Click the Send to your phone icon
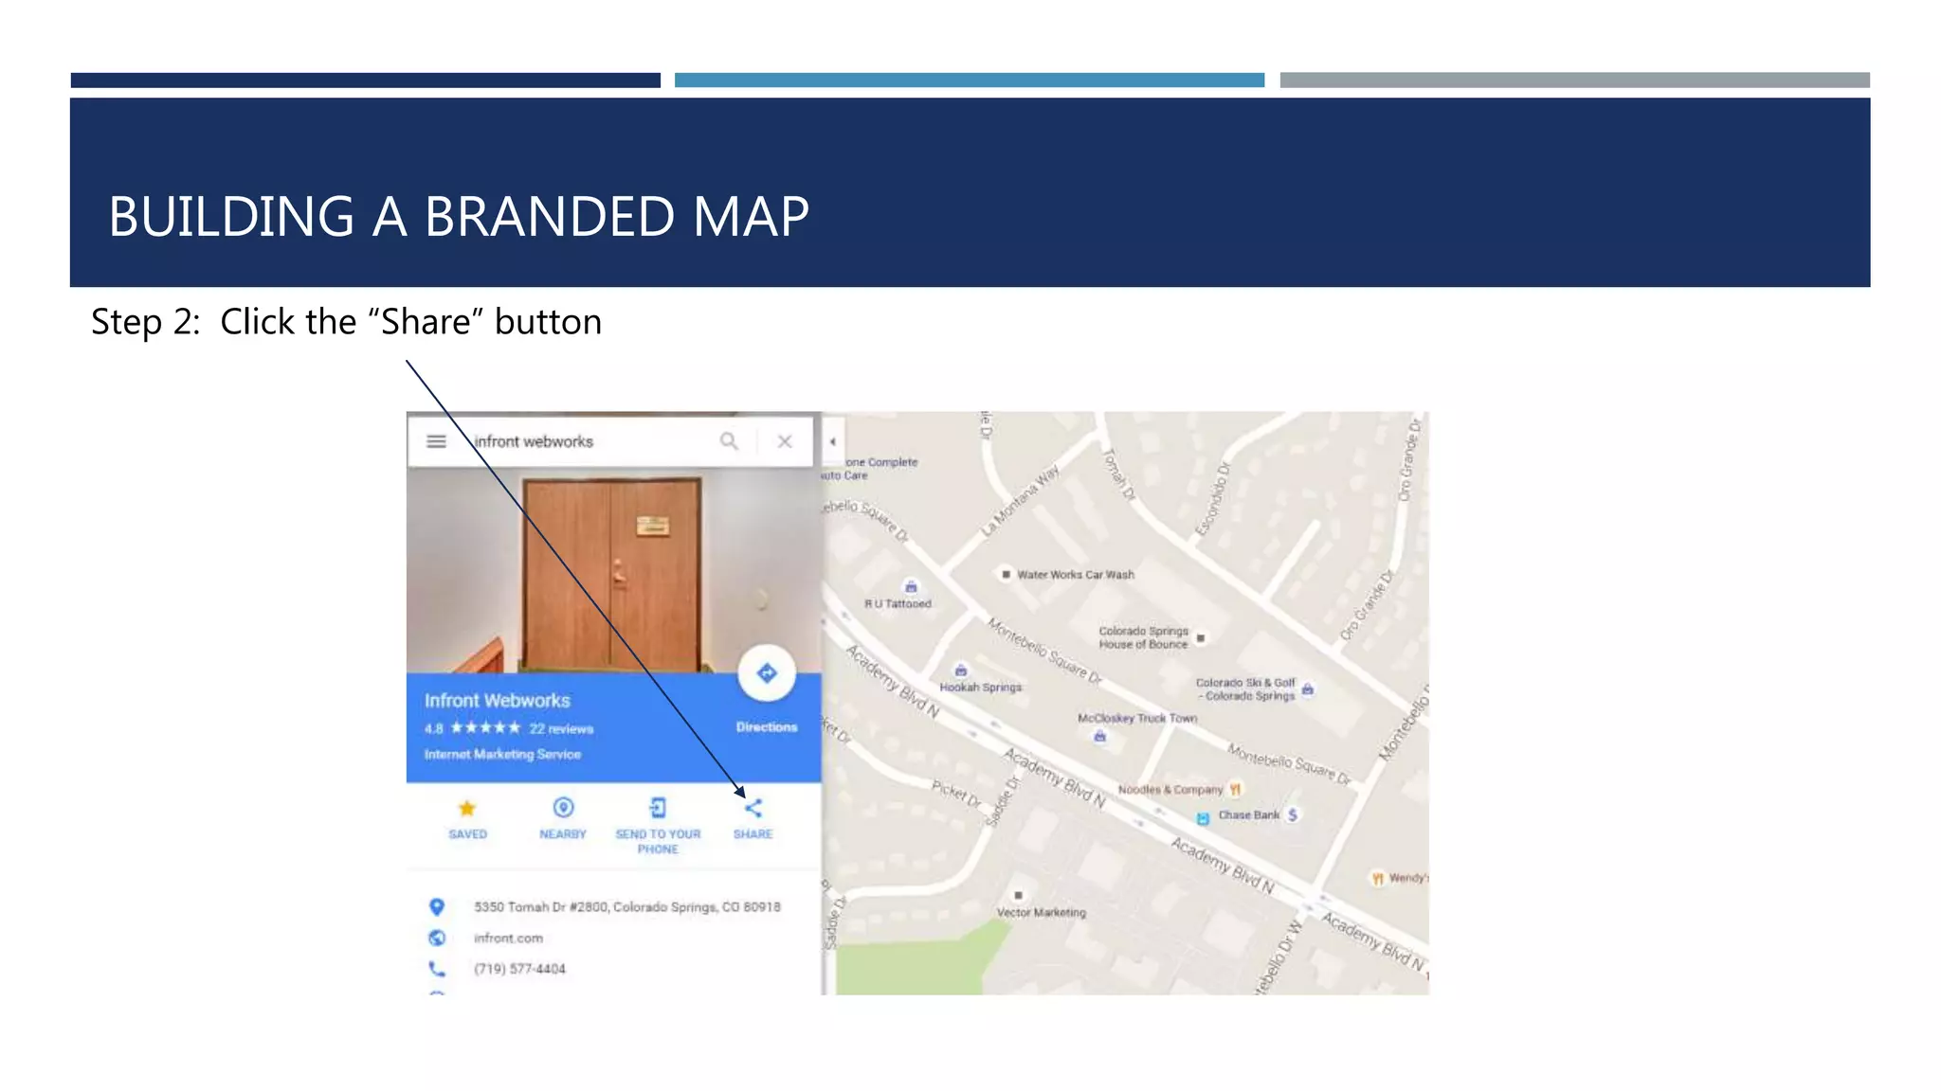1941x1091 pixels. [658, 808]
